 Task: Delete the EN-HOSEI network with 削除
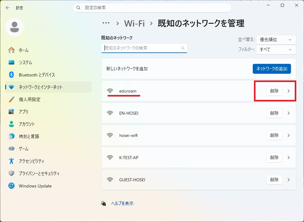click(274, 113)
